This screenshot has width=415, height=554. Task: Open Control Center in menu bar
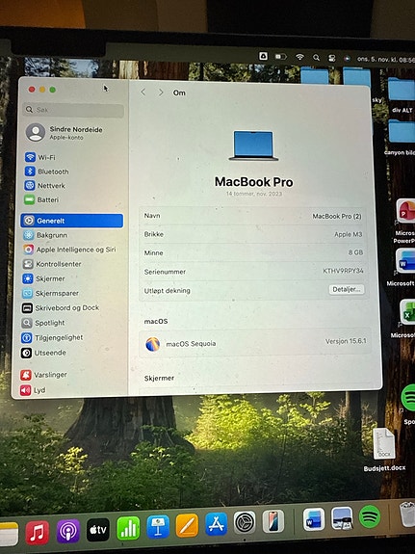[x=331, y=58]
